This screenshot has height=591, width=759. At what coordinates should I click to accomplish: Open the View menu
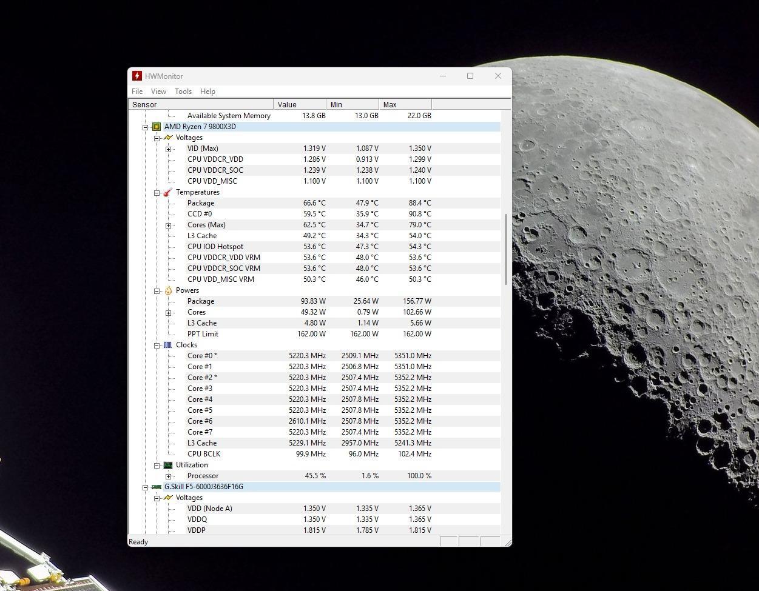pyautogui.click(x=158, y=92)
